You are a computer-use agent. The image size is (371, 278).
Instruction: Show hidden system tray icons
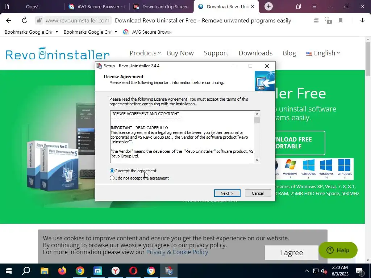coord(307,271)
